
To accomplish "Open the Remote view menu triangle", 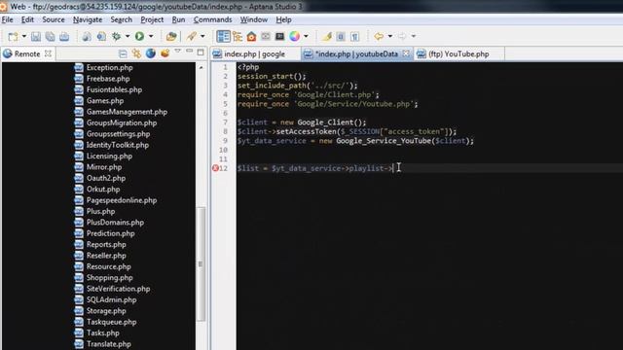I will 177,52.
